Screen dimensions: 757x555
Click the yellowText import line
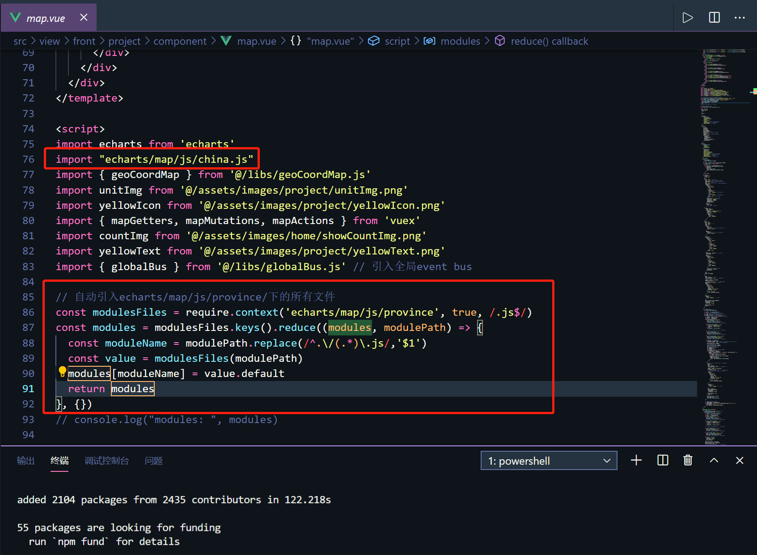(x=250, y=251)
